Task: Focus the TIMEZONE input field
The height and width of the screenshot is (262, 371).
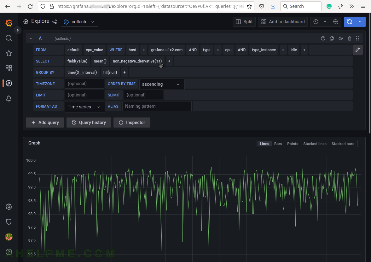Action: point(84,84)
